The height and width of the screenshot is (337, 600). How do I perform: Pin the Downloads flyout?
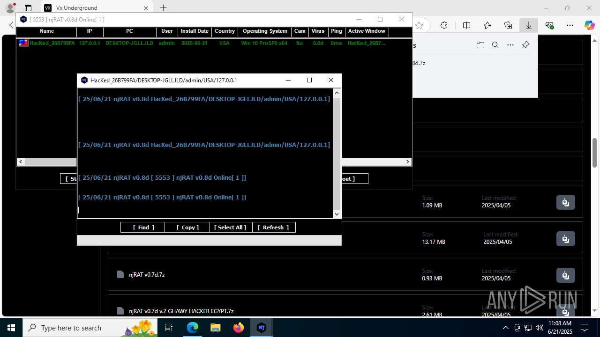tap(526, 45)
